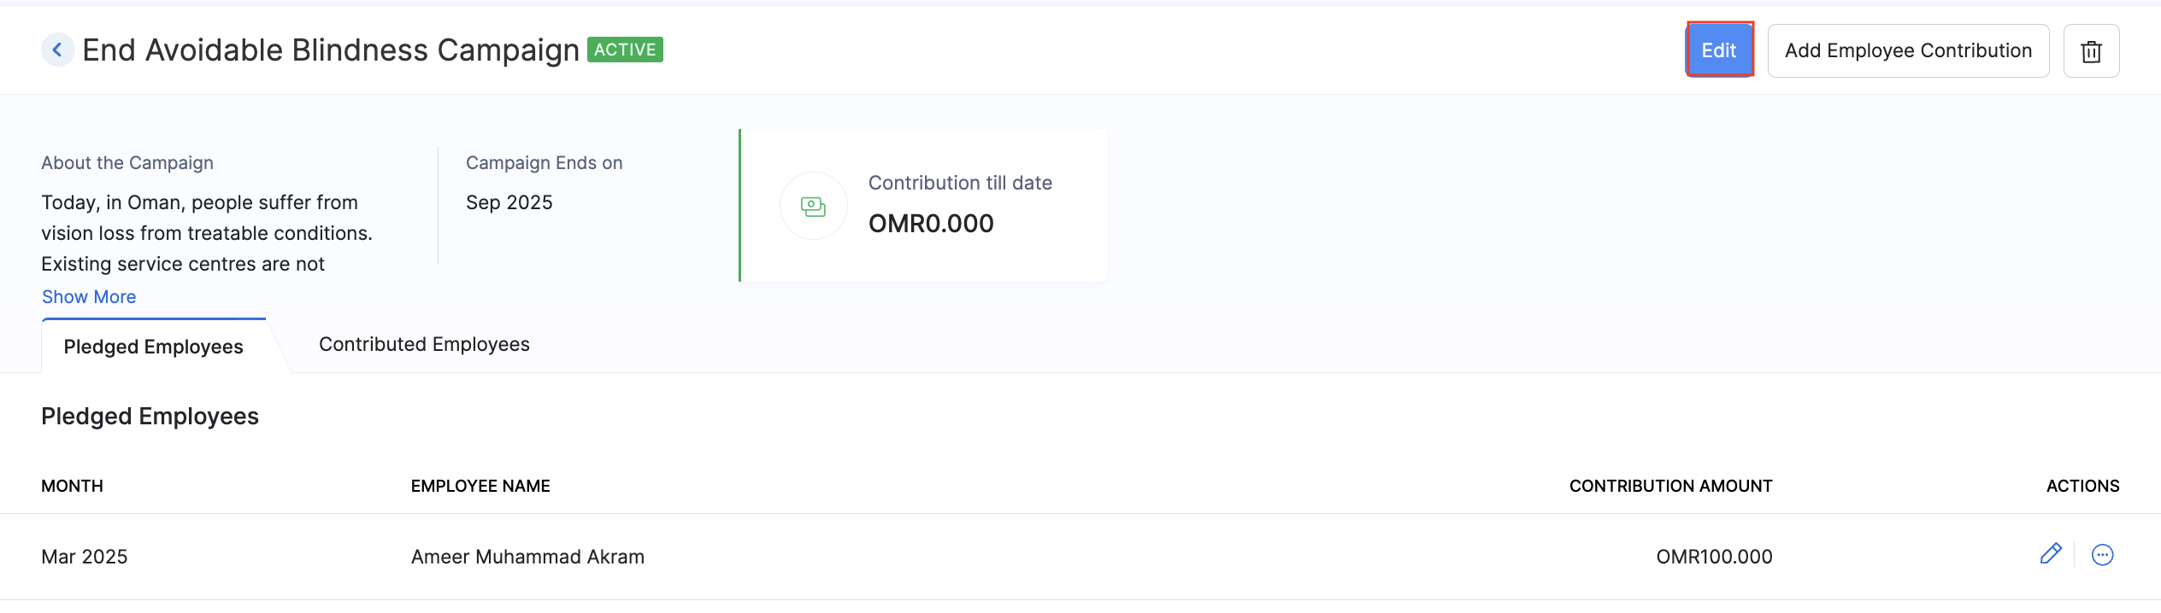Open more actions ellipsis for Mar 2025 row

click(2102, 555)
